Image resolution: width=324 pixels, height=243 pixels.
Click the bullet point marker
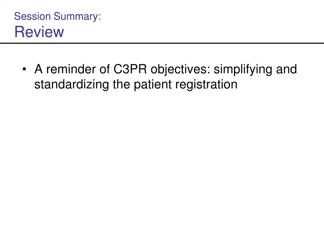[x=25, y=69]
